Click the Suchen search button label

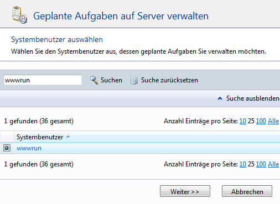coord(111,80)
